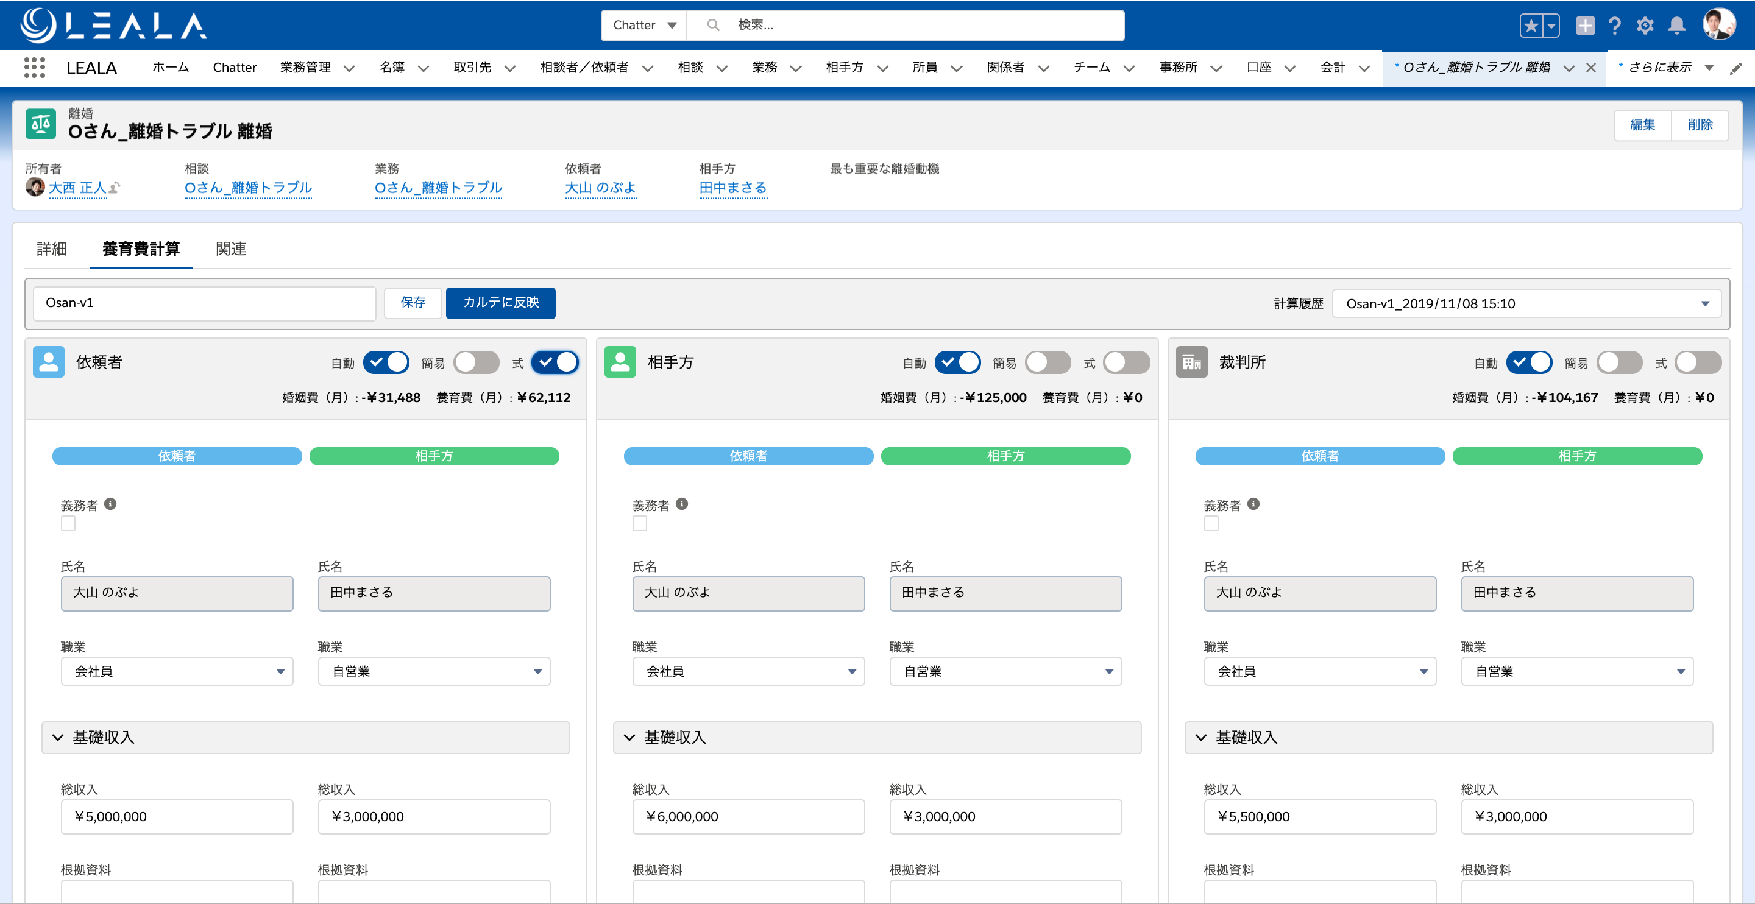Toggle 式 switch in 相手方 panel
Screen dimensions: 1755x904
click(1127, 362)
